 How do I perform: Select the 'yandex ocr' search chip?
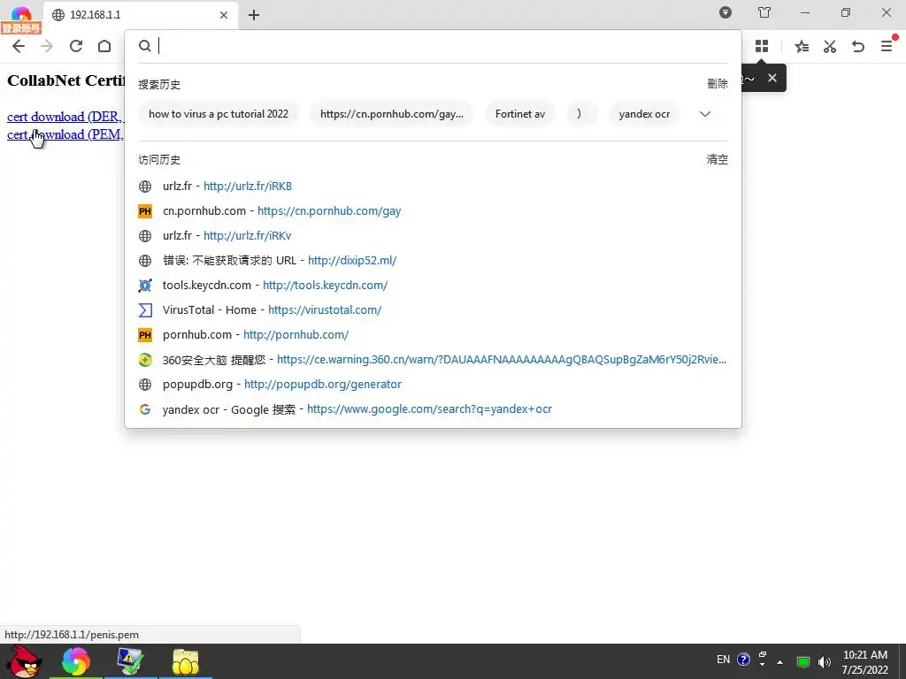coord(644,114)
